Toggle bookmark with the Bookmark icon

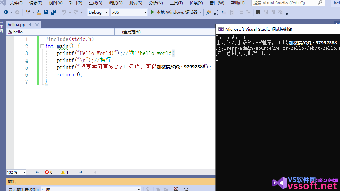[x=258, y=12]
